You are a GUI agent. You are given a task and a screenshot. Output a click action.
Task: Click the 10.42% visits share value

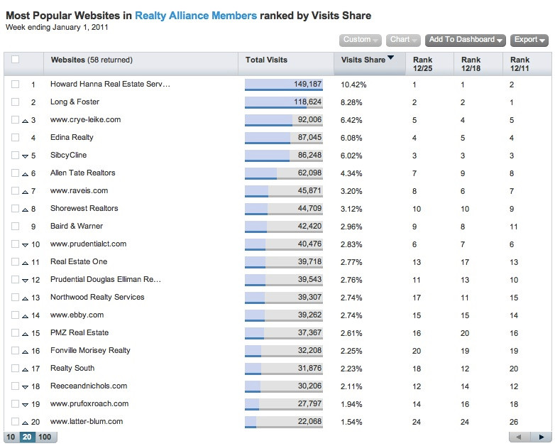click(353, 85)
